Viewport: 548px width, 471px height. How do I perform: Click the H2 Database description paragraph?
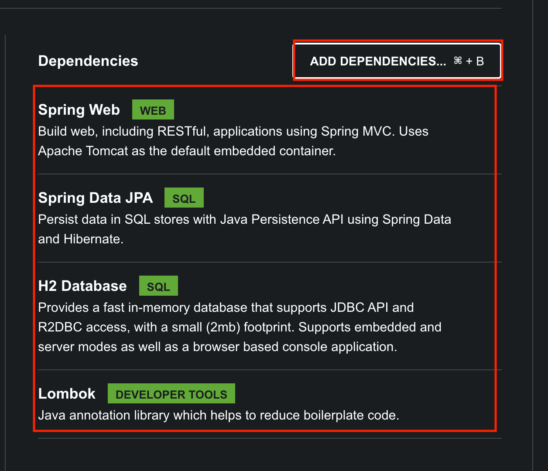coord(240,327)
